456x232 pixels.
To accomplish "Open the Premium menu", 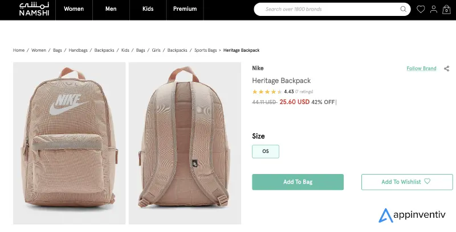I will pyautogui.click(x=185, y=9).
